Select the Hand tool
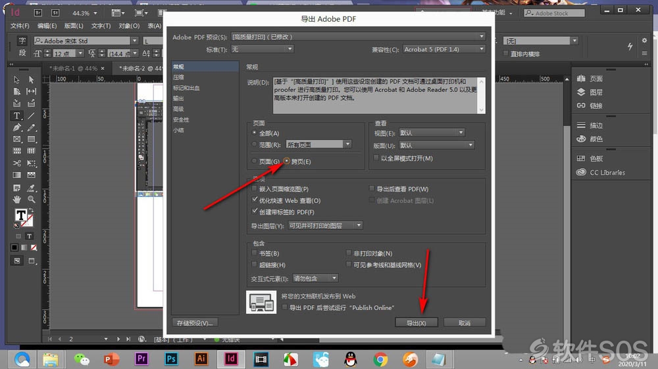This screenshot has height=369, width=658. (x=16, y=200)
